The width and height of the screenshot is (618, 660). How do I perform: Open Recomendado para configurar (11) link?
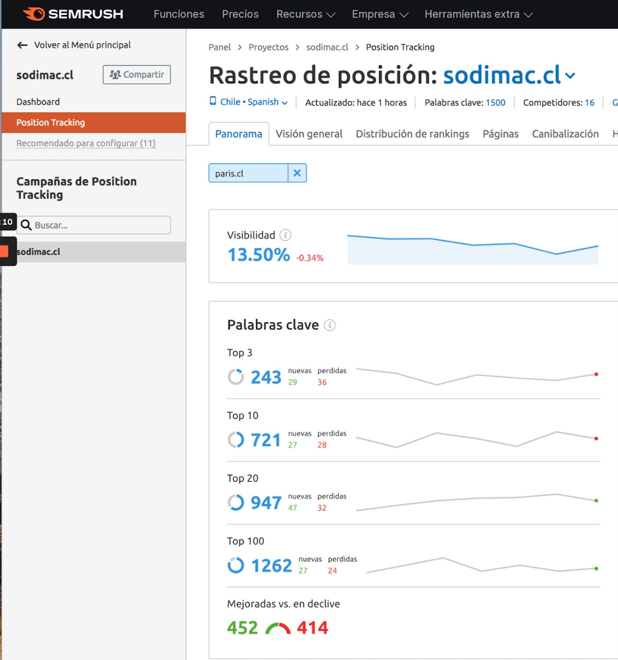click(x=86, y=143)
